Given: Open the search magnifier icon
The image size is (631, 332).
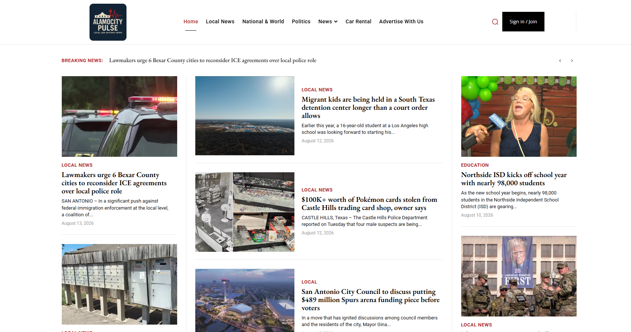Looking at the screenshot, I should point(495,22).
